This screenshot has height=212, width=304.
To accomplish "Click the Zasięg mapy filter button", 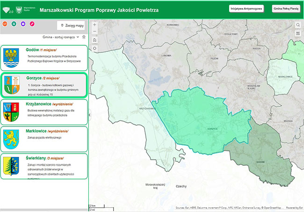I will click(x=72, y=26).
